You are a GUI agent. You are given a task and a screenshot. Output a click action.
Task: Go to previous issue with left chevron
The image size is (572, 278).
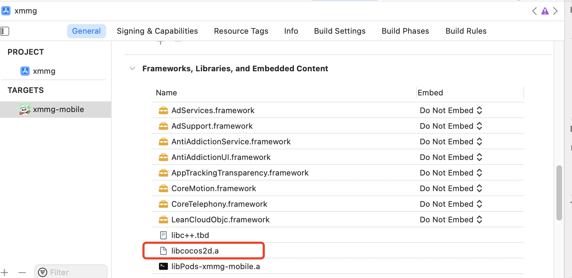(x=534, y=11)
